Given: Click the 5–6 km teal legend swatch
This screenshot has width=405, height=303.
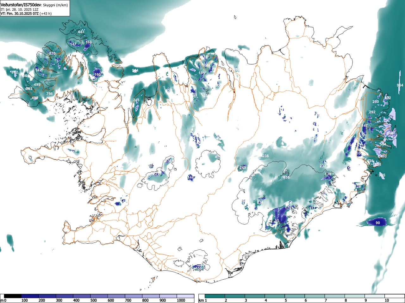Looking at the screenshot, I should (x=295, y=296).
